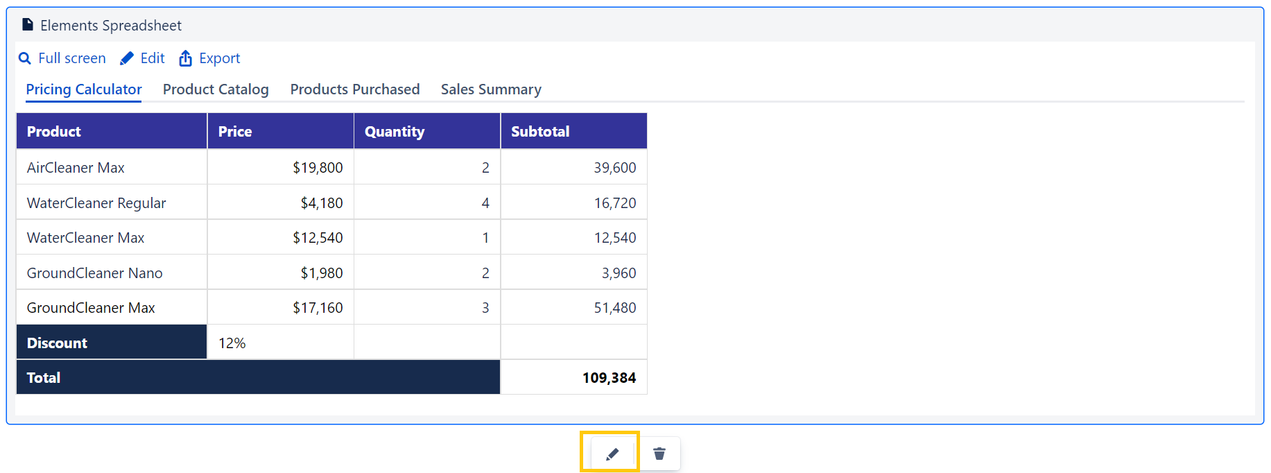Click the GroundCleaner Nano product cell

click(112, 273)
